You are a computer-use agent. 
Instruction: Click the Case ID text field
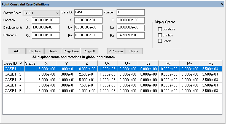[88, 12]
